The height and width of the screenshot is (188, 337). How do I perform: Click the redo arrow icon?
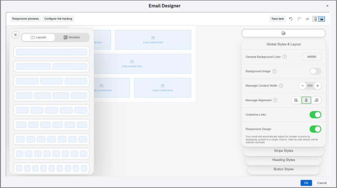tap(299, 19)
